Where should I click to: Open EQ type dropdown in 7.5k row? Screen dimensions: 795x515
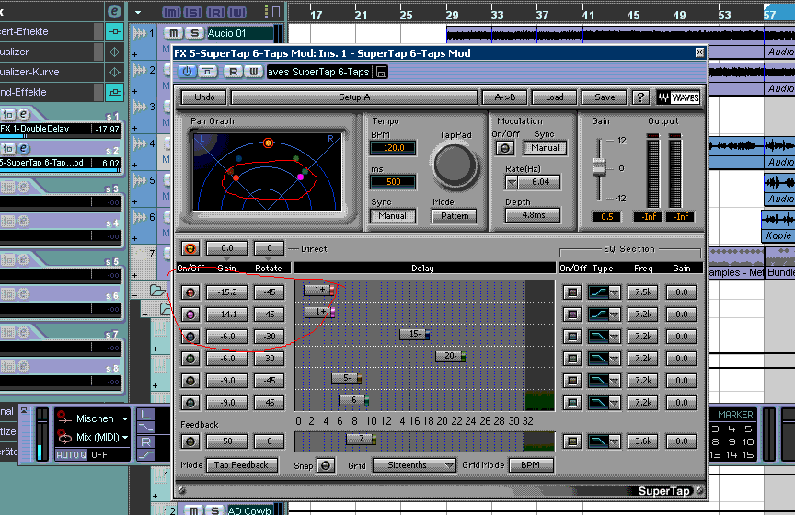[614, 292]
